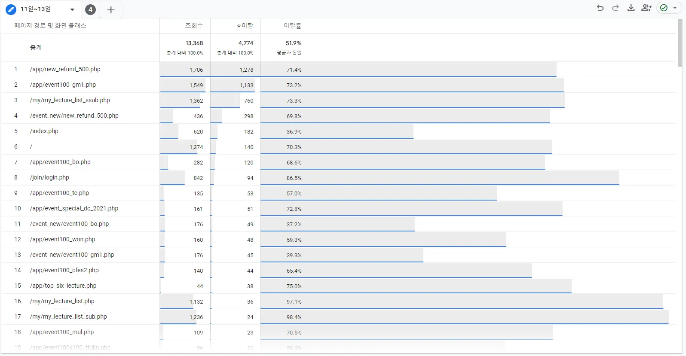Click the number 4 tab badge

click(x=90, y=9)
